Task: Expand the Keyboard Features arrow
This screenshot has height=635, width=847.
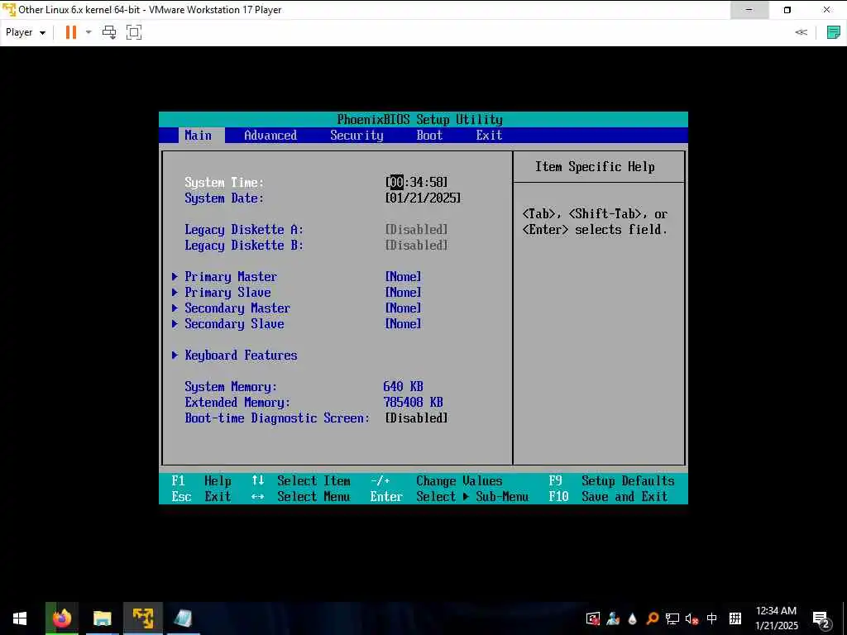Action: [175, 355]
